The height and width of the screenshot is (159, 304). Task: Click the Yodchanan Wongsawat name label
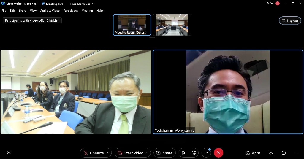(x=174, y=130)
